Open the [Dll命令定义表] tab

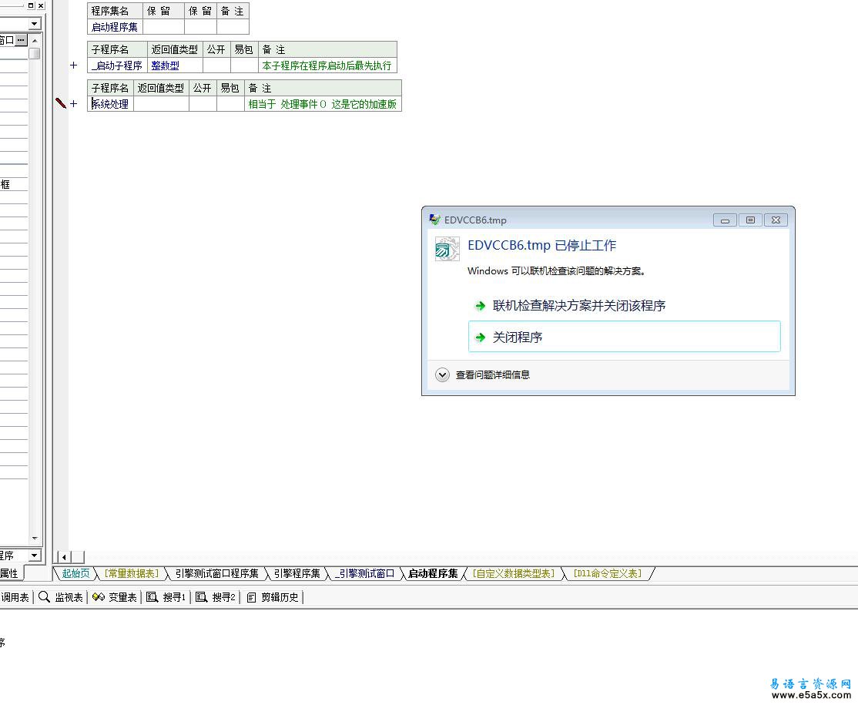[x=608, y=573]
